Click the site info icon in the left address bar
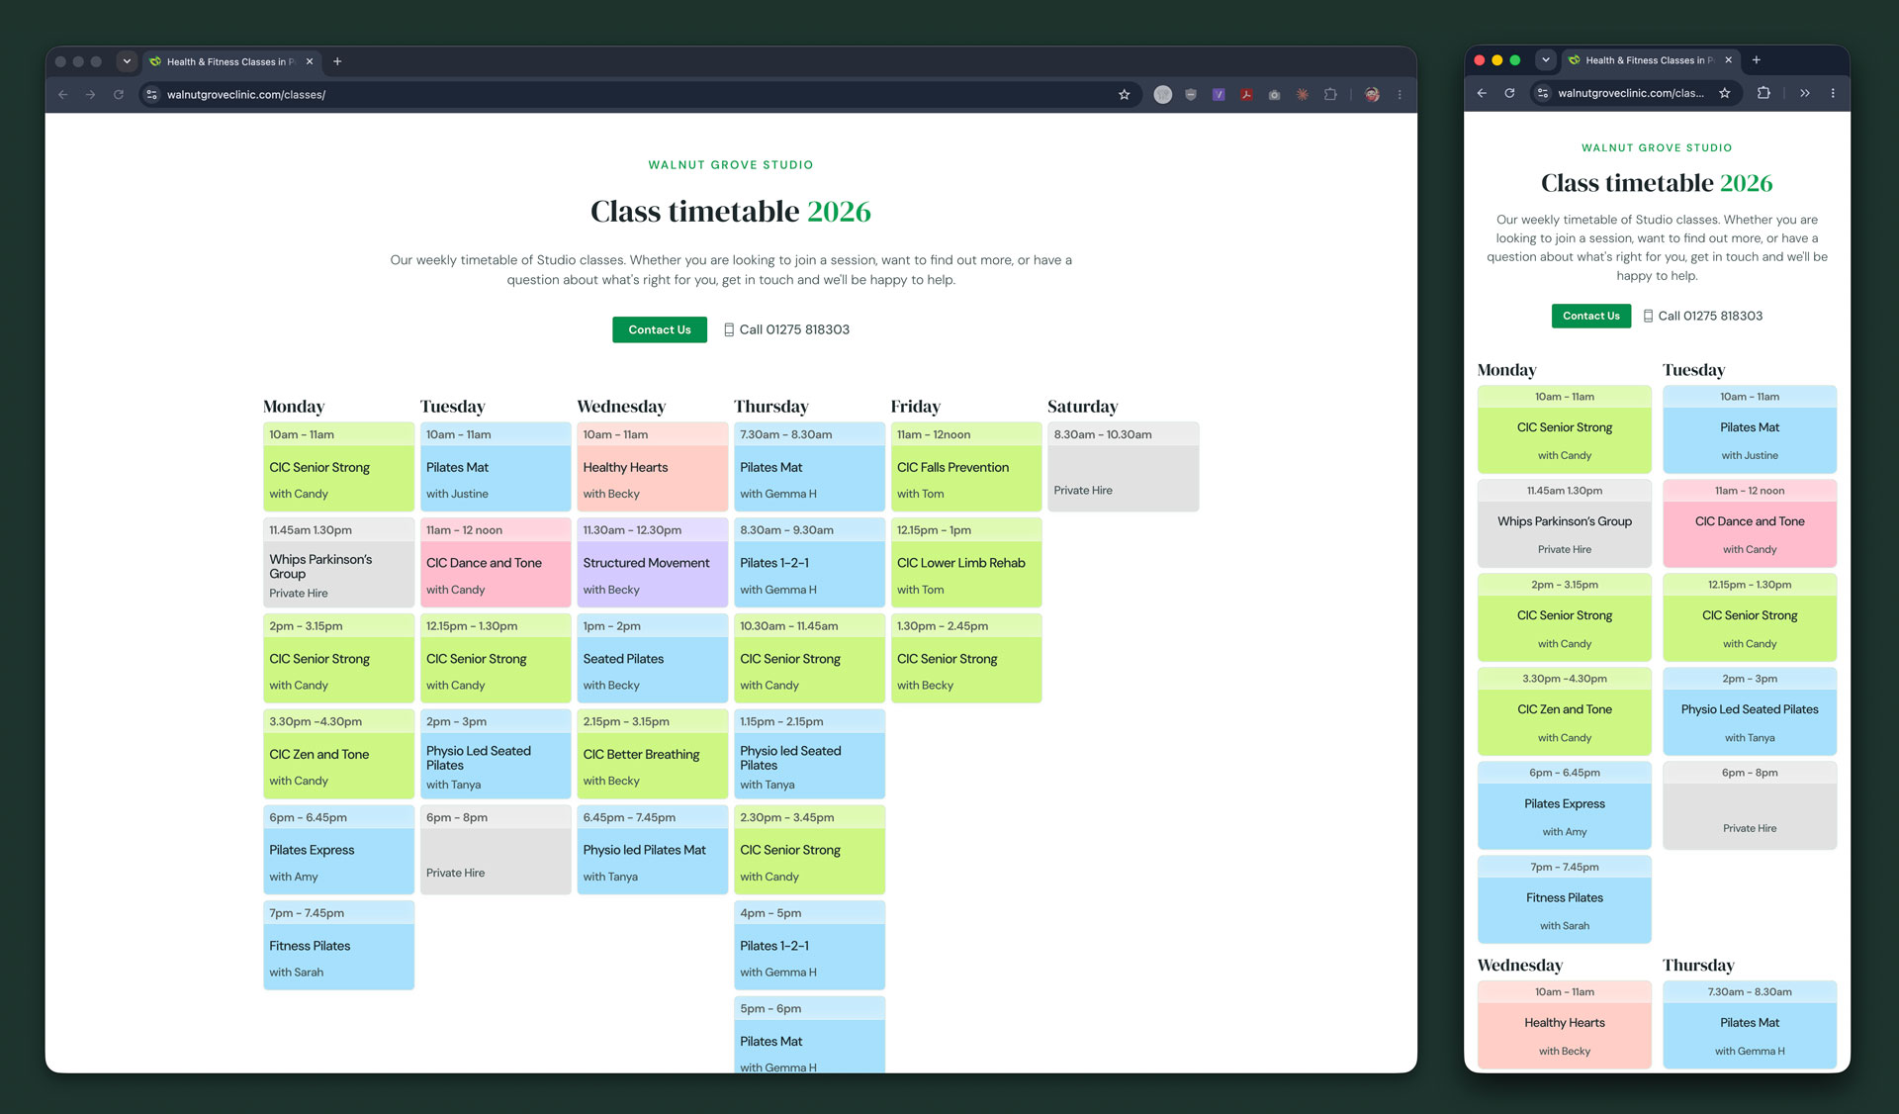Screen dimensions: 1899x1114 pos(151,95)
